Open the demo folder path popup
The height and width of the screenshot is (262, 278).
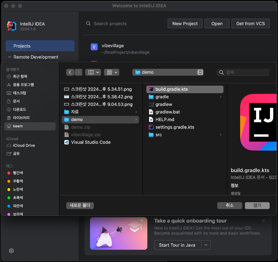click(x=168, y=72)
